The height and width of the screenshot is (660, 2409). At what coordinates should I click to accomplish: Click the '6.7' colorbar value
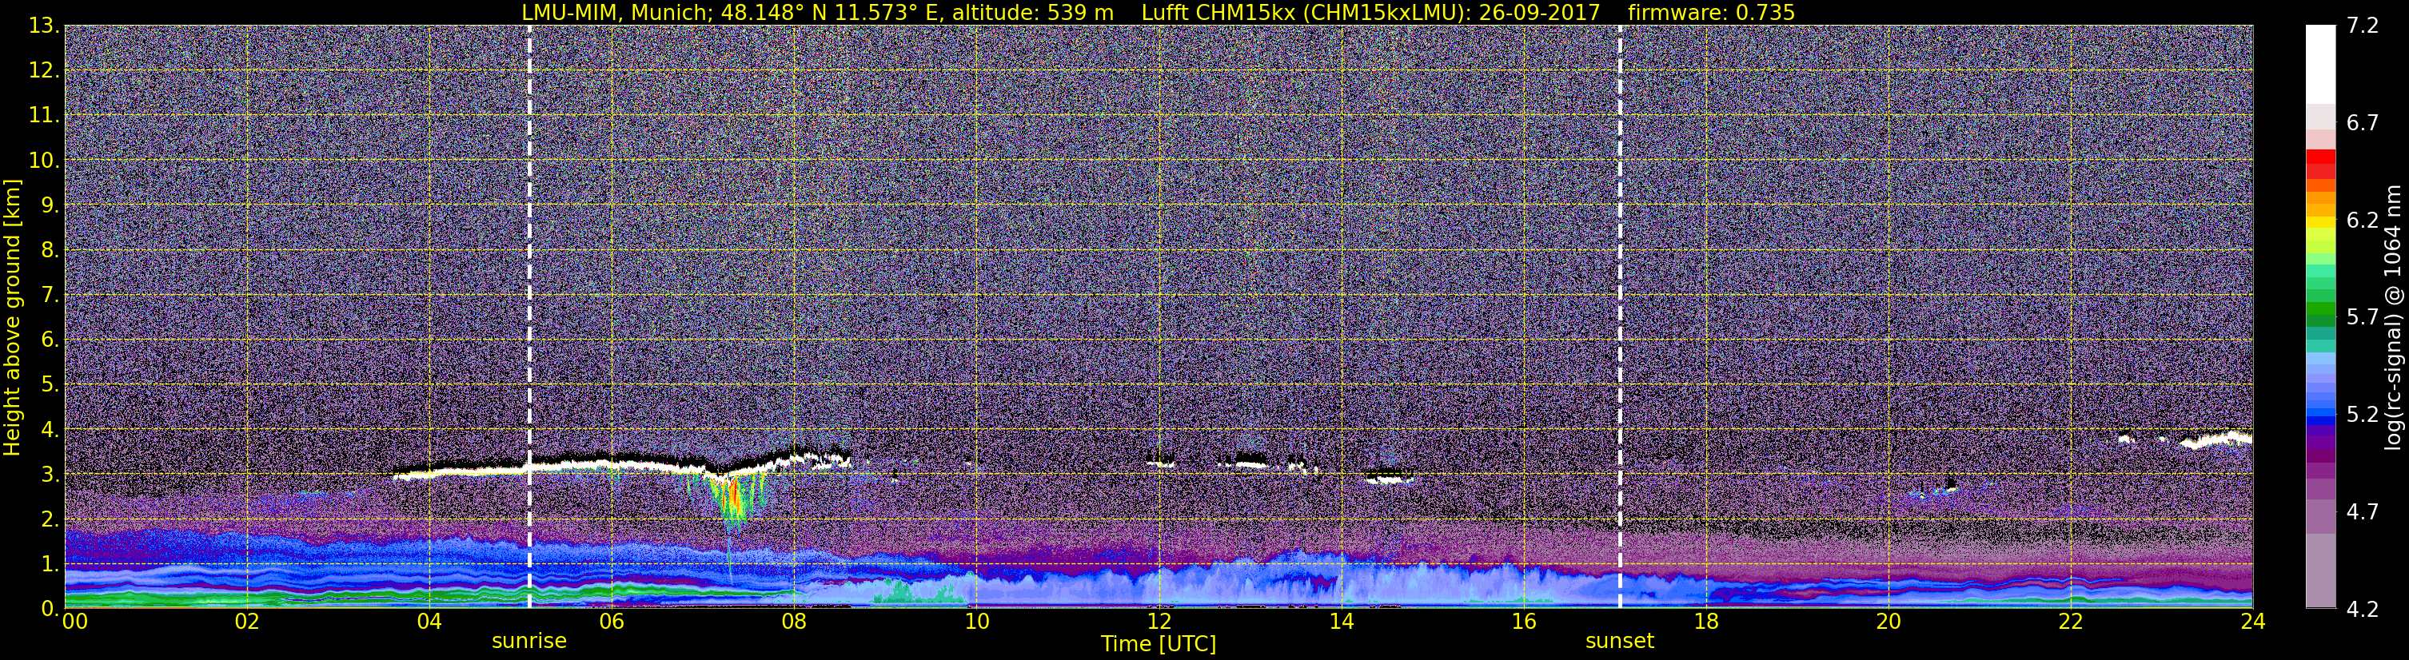pos(2363,122)
